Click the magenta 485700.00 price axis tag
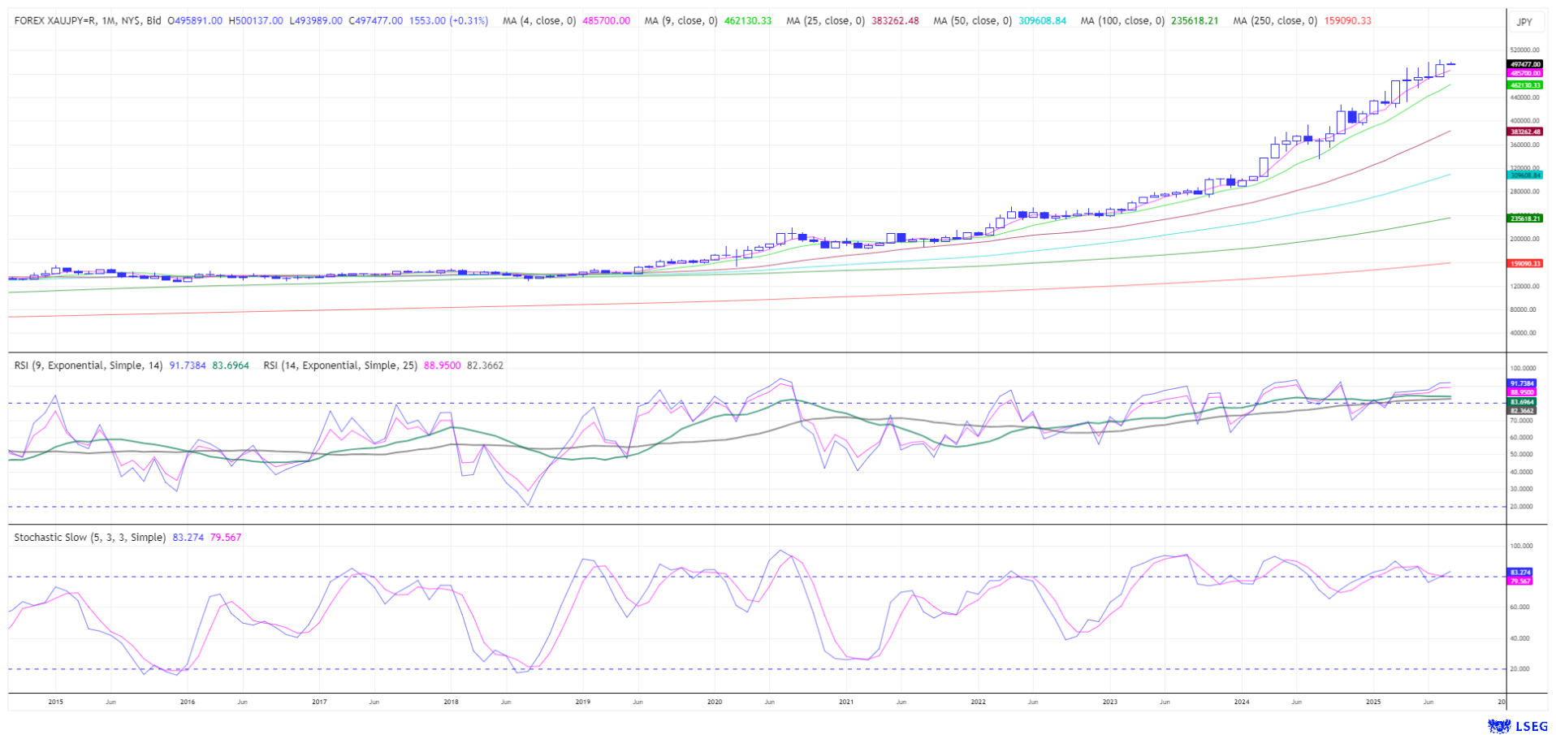 tap(1524, 73)
